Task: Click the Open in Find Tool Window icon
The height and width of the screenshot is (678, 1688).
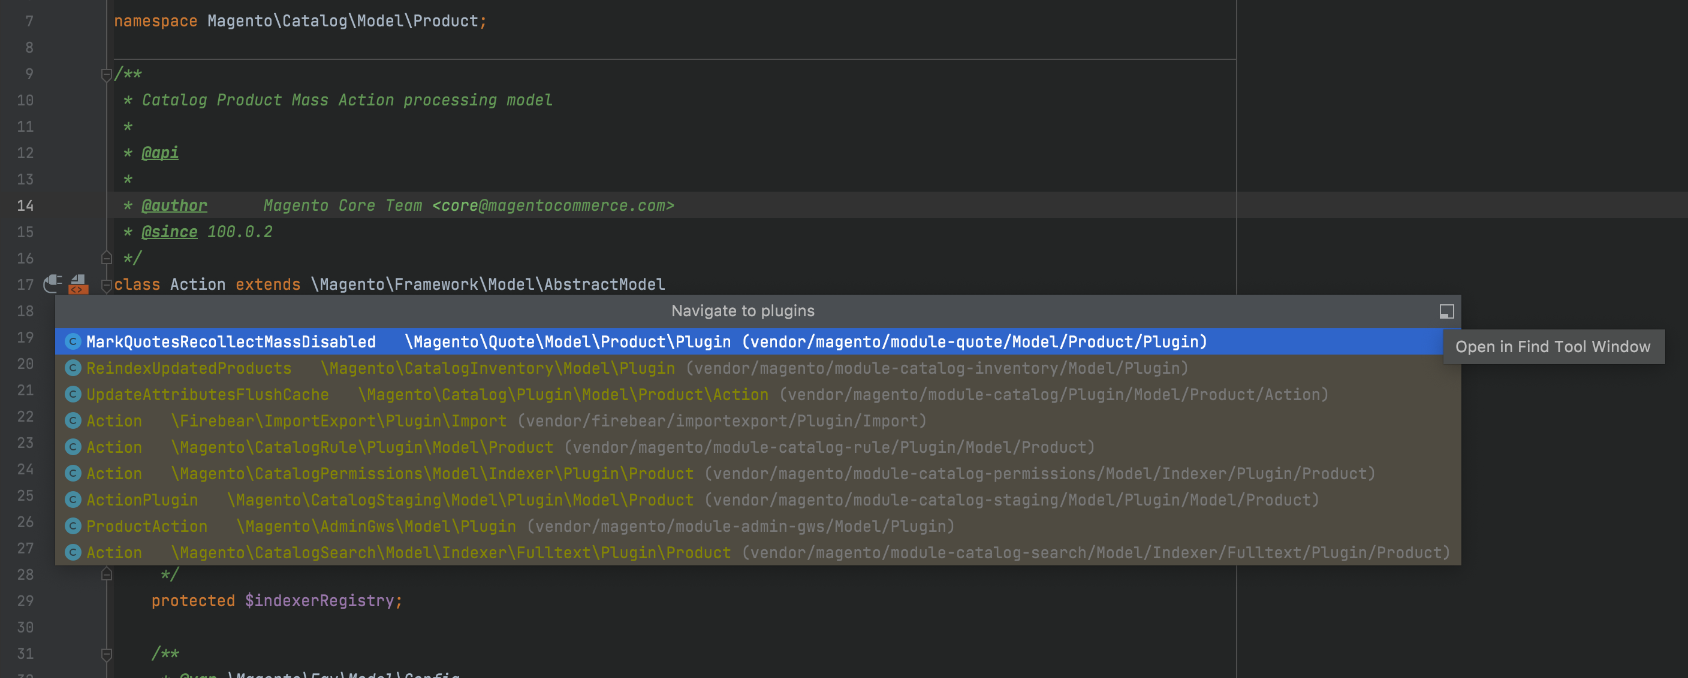Action: coord(1446,311)
